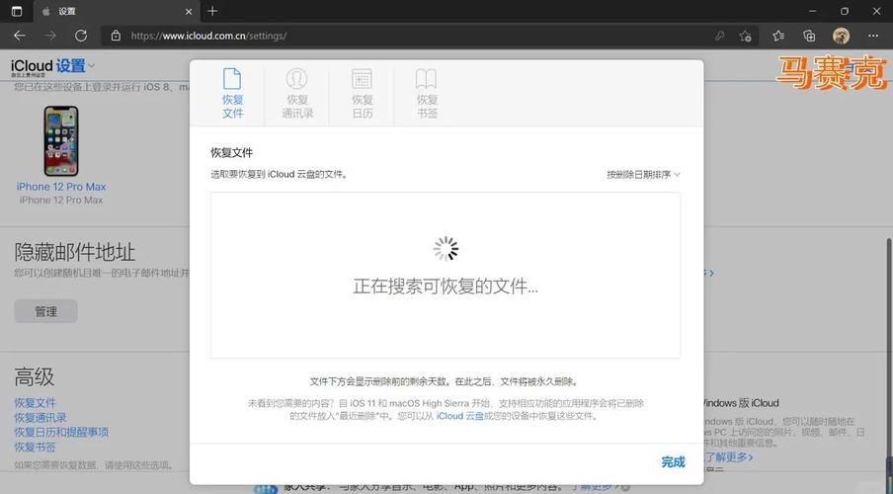Click 管理 under 隐藏邮件地址
Viewport: 893px width, 494px height.
point(45,311)
